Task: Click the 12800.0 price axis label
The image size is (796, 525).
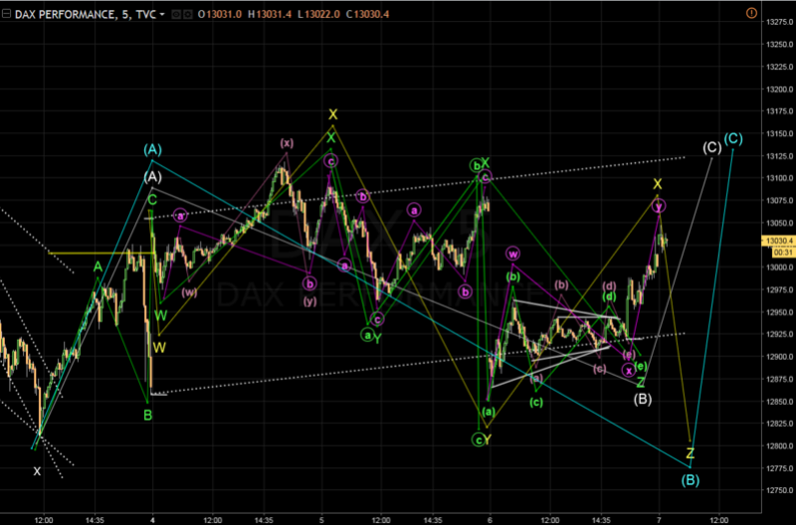Action: pyautogui.click(x=779, y=445)
